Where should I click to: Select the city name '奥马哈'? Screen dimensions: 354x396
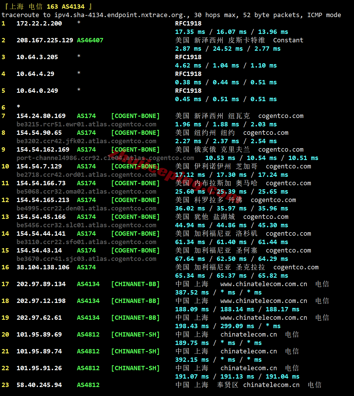(247, 183)
